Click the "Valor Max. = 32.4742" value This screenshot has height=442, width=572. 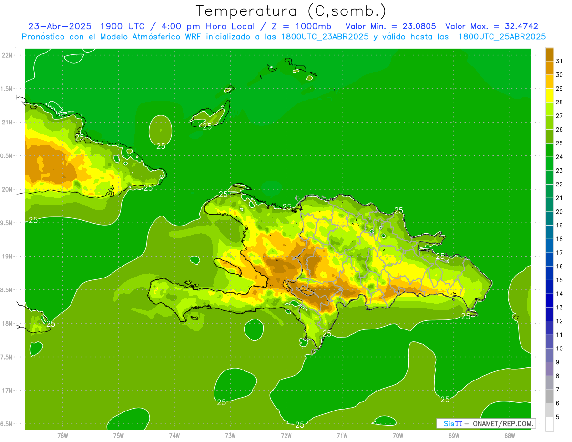(x=491, y=26)
